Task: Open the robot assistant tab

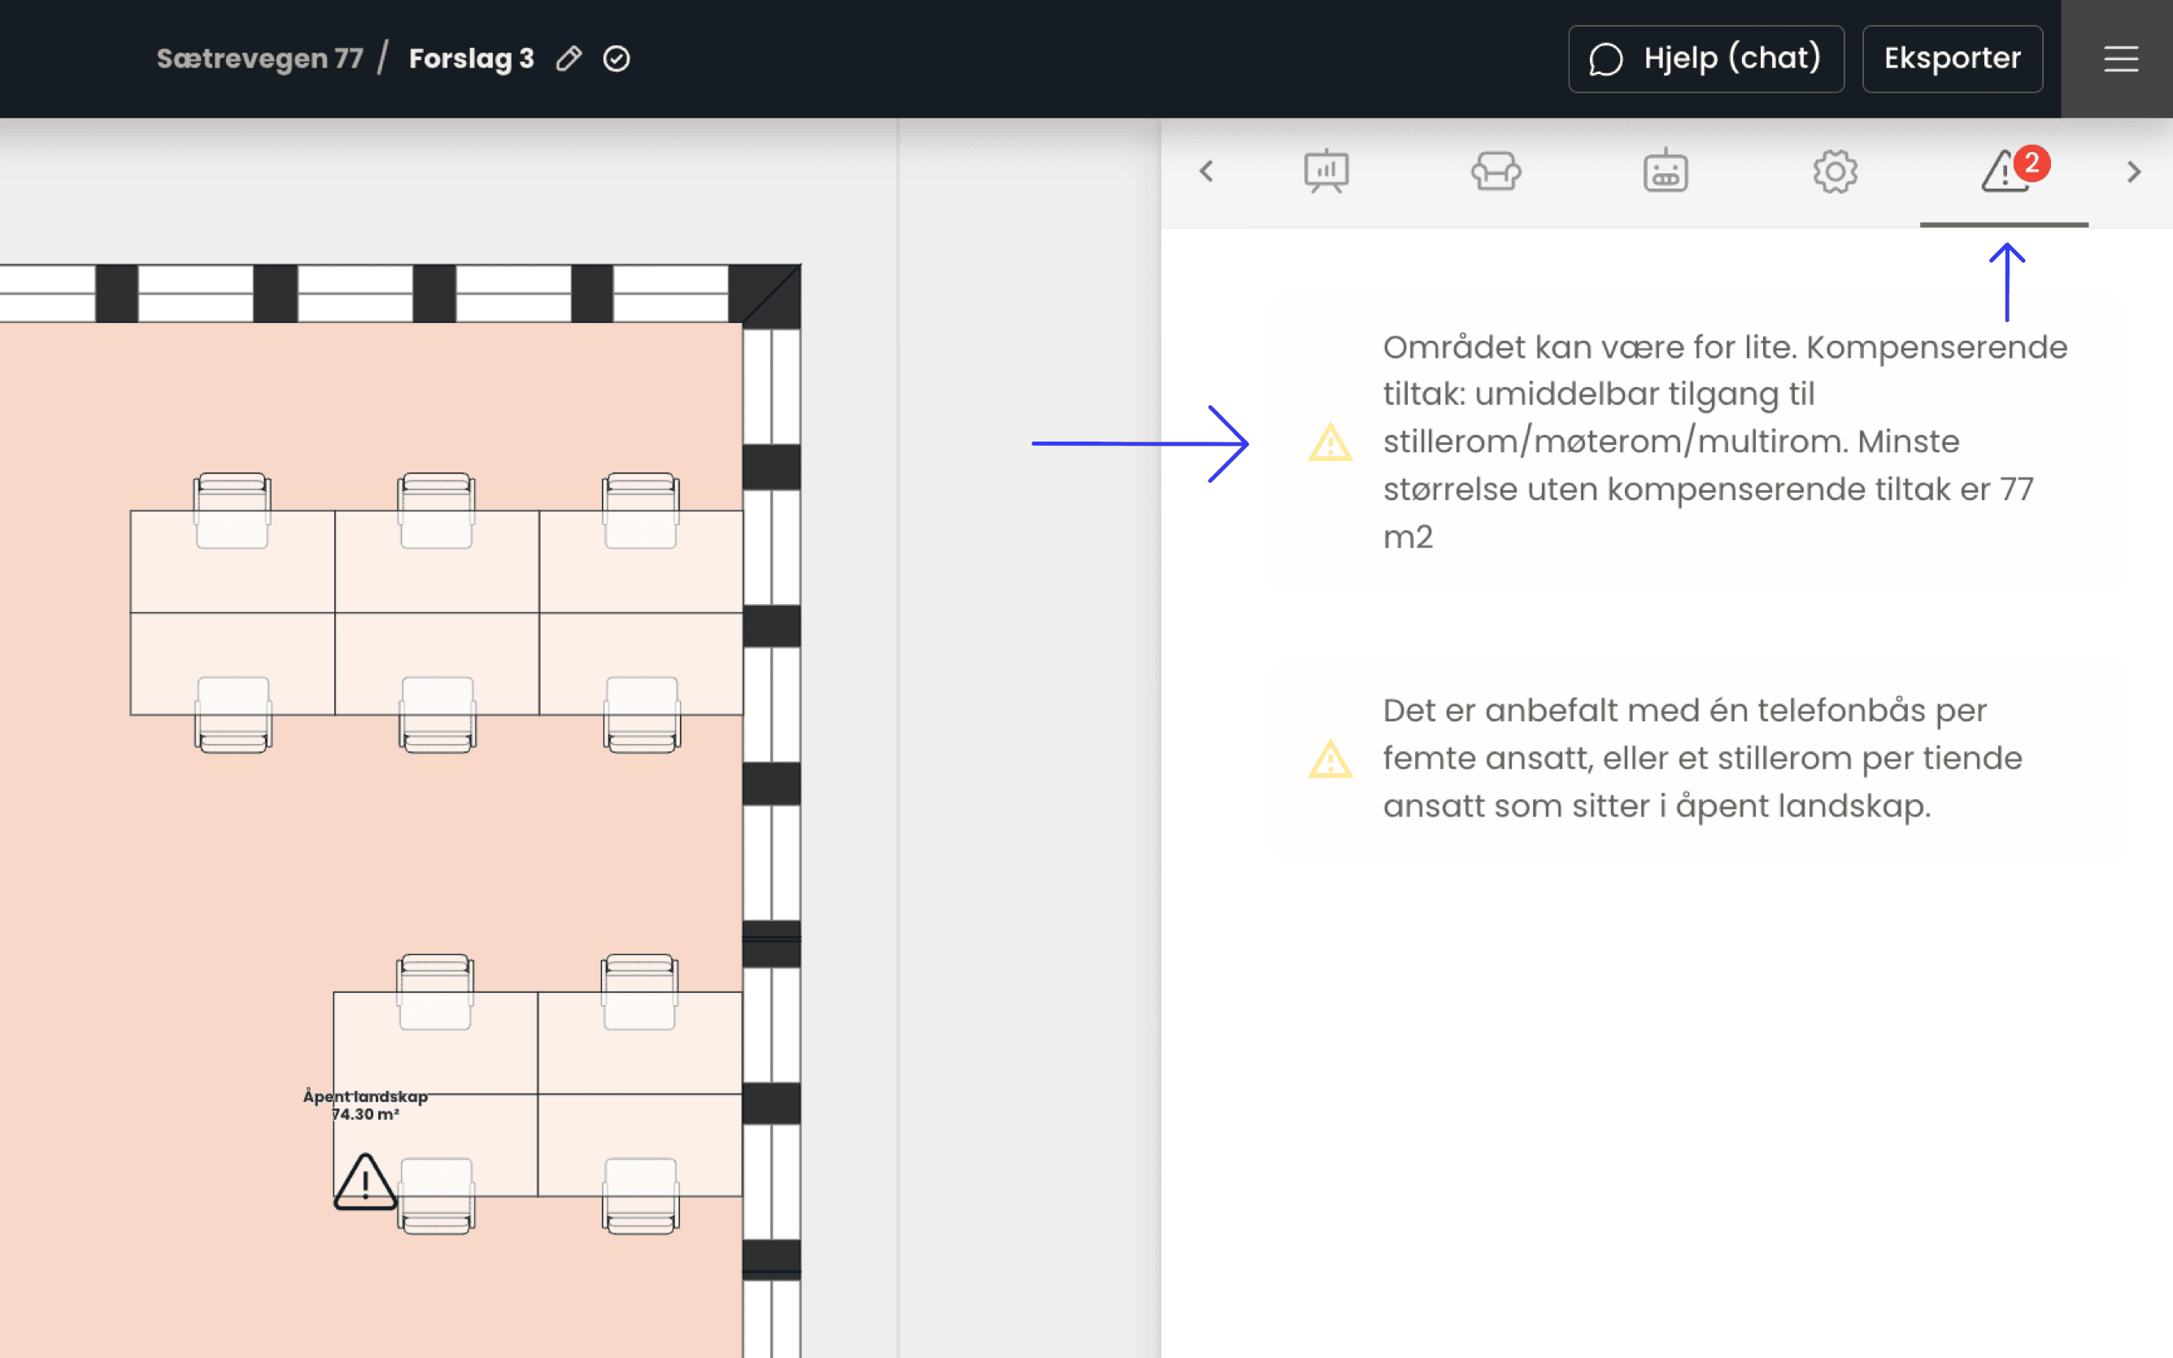Action: point(1666,171)
